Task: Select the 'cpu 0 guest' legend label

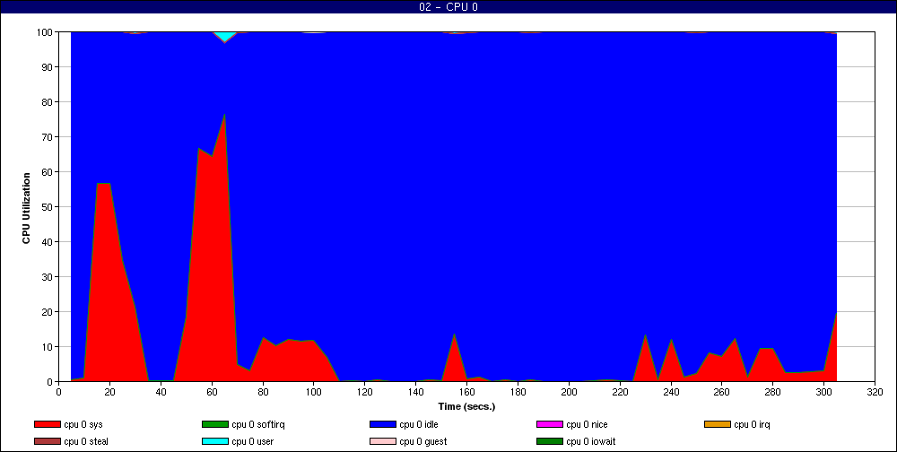Action: coord(423,441)
